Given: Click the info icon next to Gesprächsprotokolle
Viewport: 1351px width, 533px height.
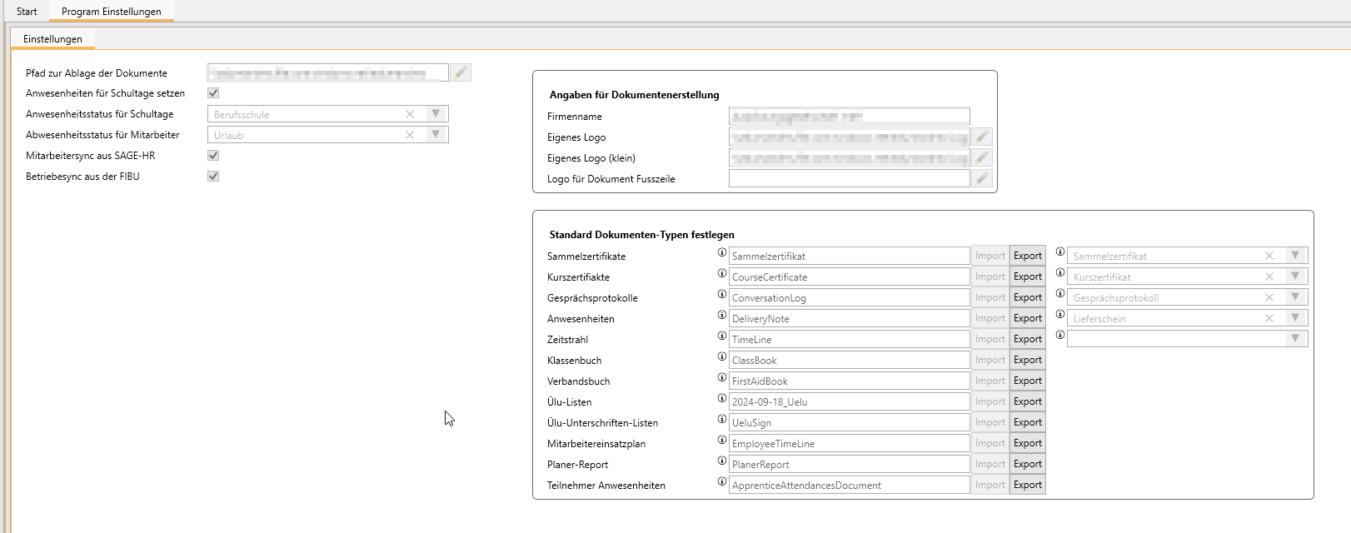Looking at the screenshot, I should pos(722,294).
